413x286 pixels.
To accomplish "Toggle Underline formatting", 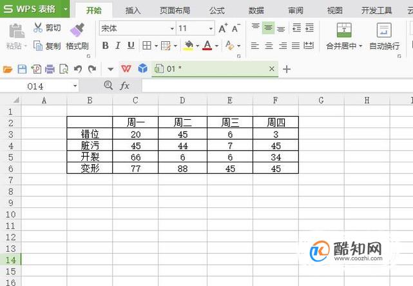I will (131, 46).
